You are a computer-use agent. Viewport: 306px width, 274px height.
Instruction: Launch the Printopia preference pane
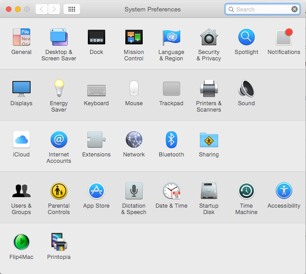click(59, 242)
